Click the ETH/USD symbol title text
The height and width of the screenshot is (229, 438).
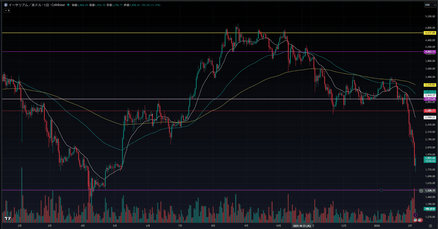36,5
